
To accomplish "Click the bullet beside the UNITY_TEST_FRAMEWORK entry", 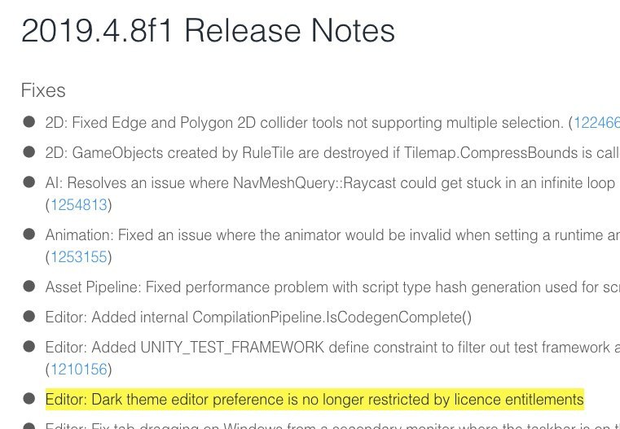I will [x=29, y=347].
